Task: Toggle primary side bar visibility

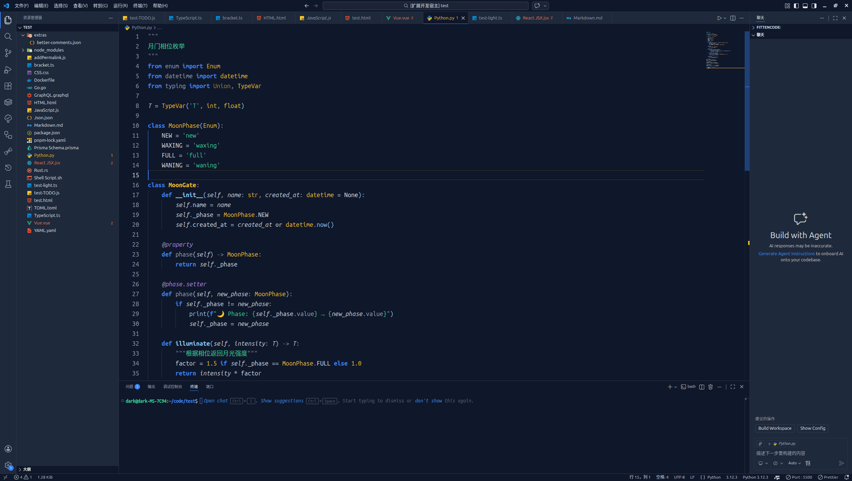Action: click(x=796, y=6)
